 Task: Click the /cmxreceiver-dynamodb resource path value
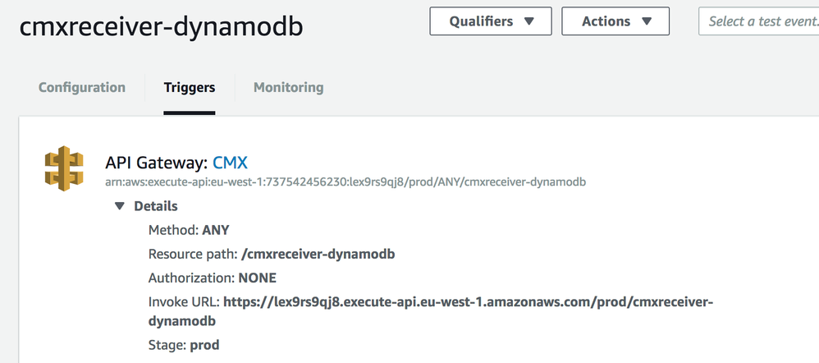click(318, 255)
